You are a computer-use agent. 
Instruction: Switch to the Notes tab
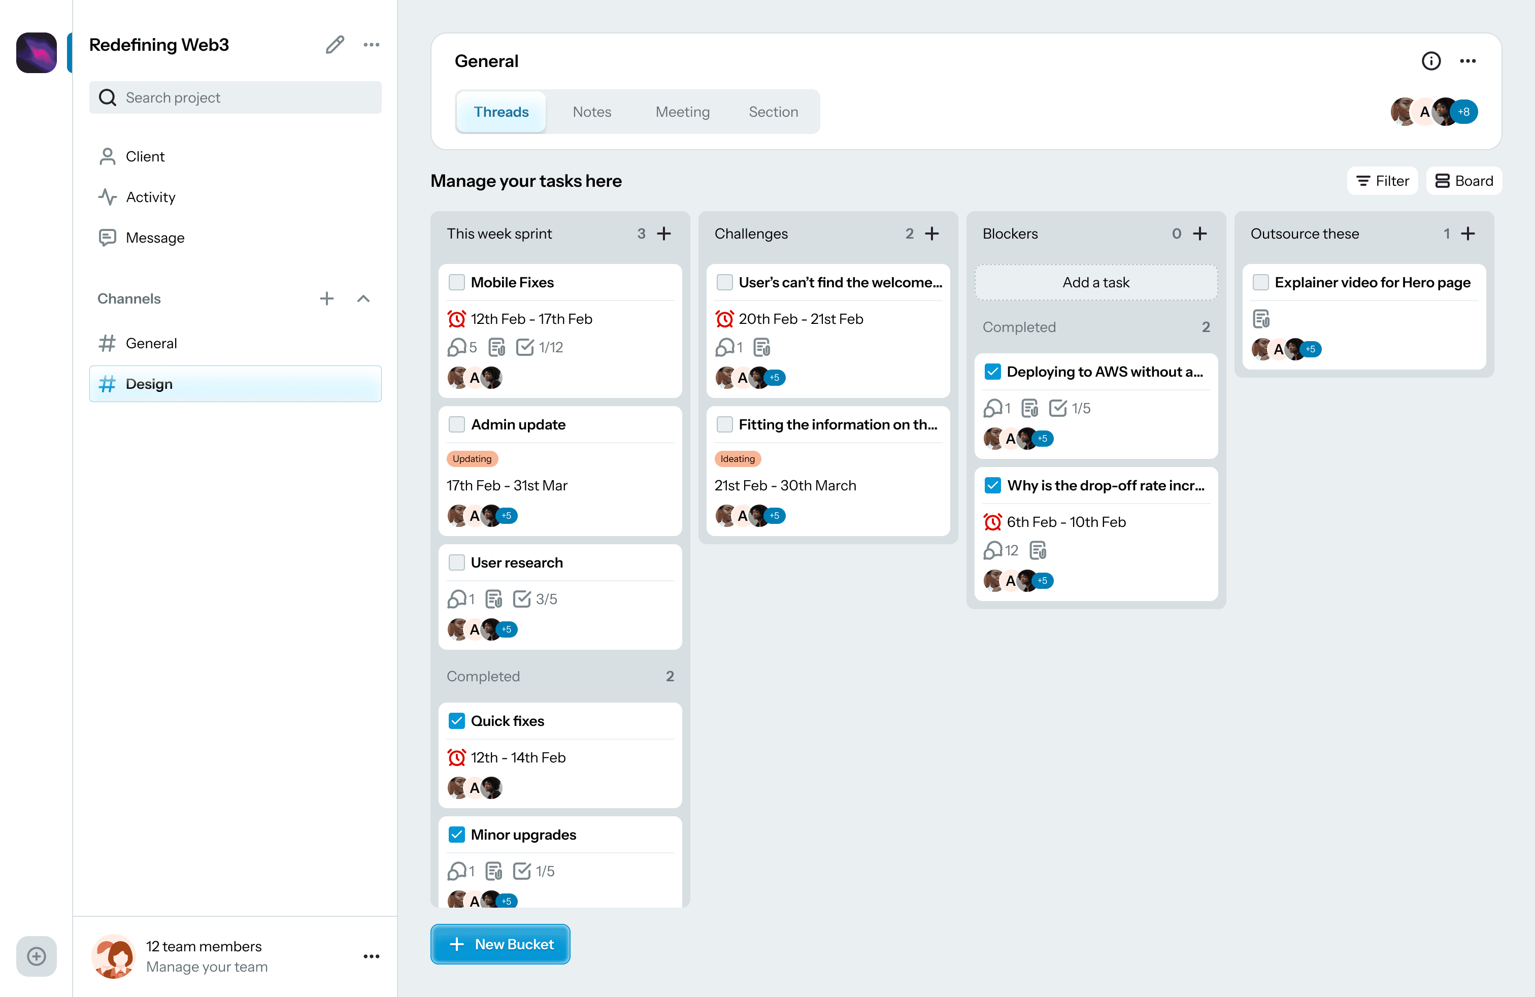[x=591, y=112]
